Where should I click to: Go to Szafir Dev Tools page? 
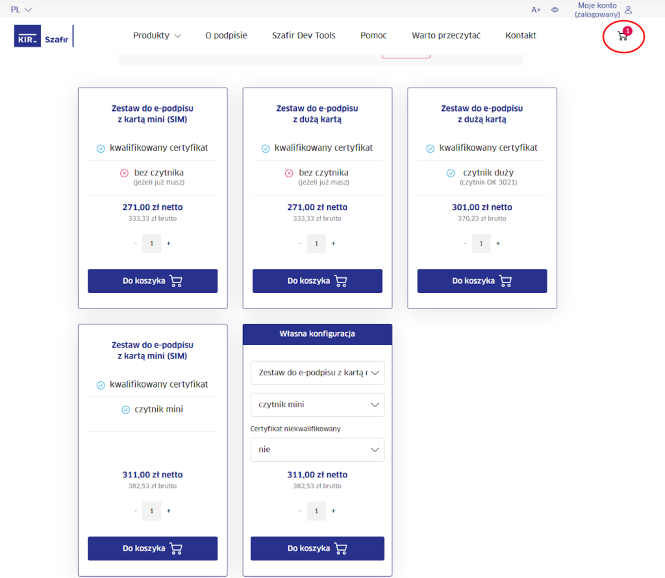303,36
